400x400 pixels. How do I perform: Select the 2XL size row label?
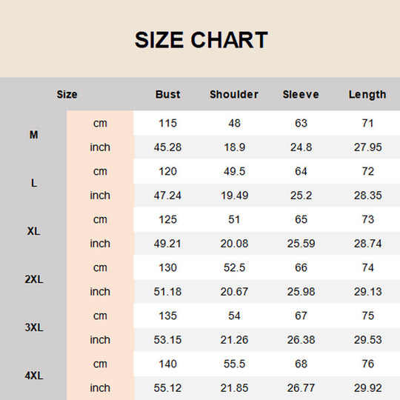pos(33,279)
